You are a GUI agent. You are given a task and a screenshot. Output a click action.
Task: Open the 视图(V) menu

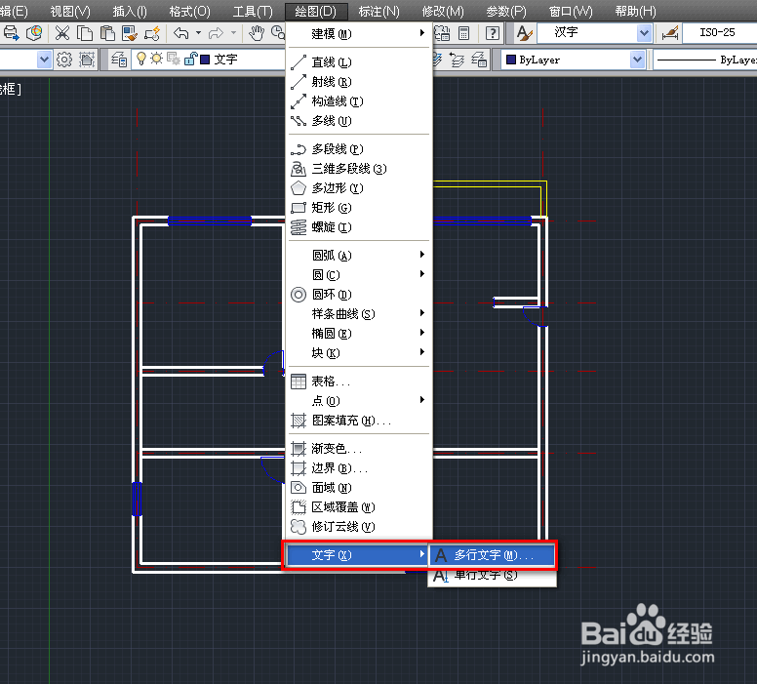pos(70,11)
